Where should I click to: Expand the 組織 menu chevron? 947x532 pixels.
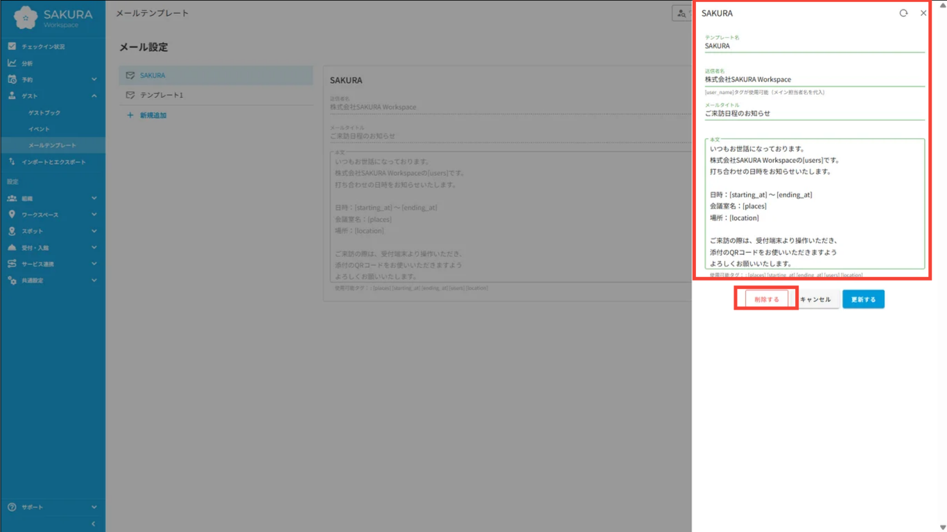pyautogui.click(x=94, y=198)
